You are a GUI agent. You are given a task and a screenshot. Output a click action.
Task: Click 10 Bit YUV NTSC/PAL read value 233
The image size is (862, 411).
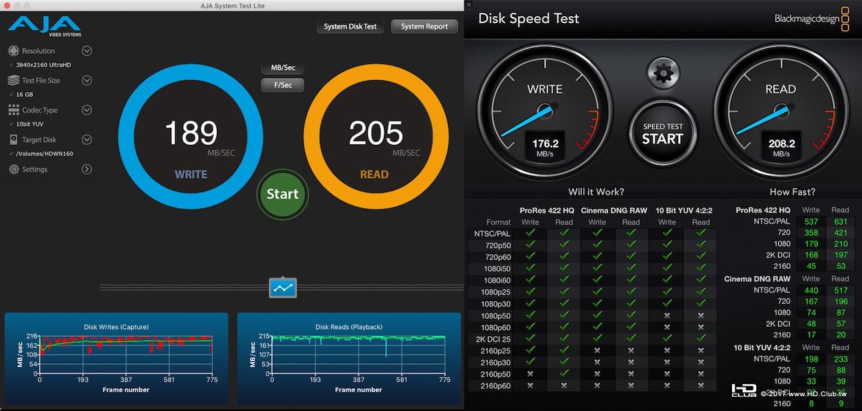(841, 359)
